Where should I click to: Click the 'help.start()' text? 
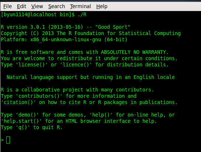[x=21, y=121]
